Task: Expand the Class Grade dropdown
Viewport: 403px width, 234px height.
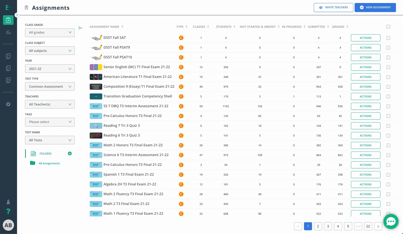Action: [50, 33]
